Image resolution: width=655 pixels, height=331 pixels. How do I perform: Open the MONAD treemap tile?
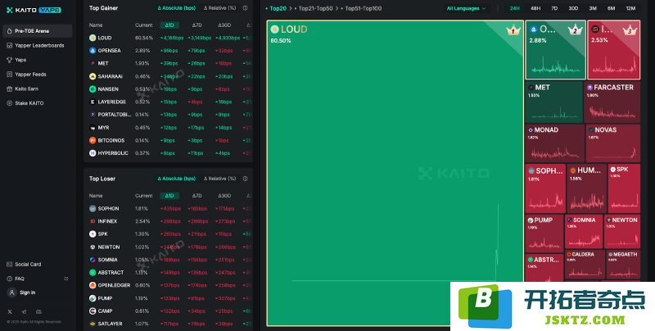click(x=555, y=143)
